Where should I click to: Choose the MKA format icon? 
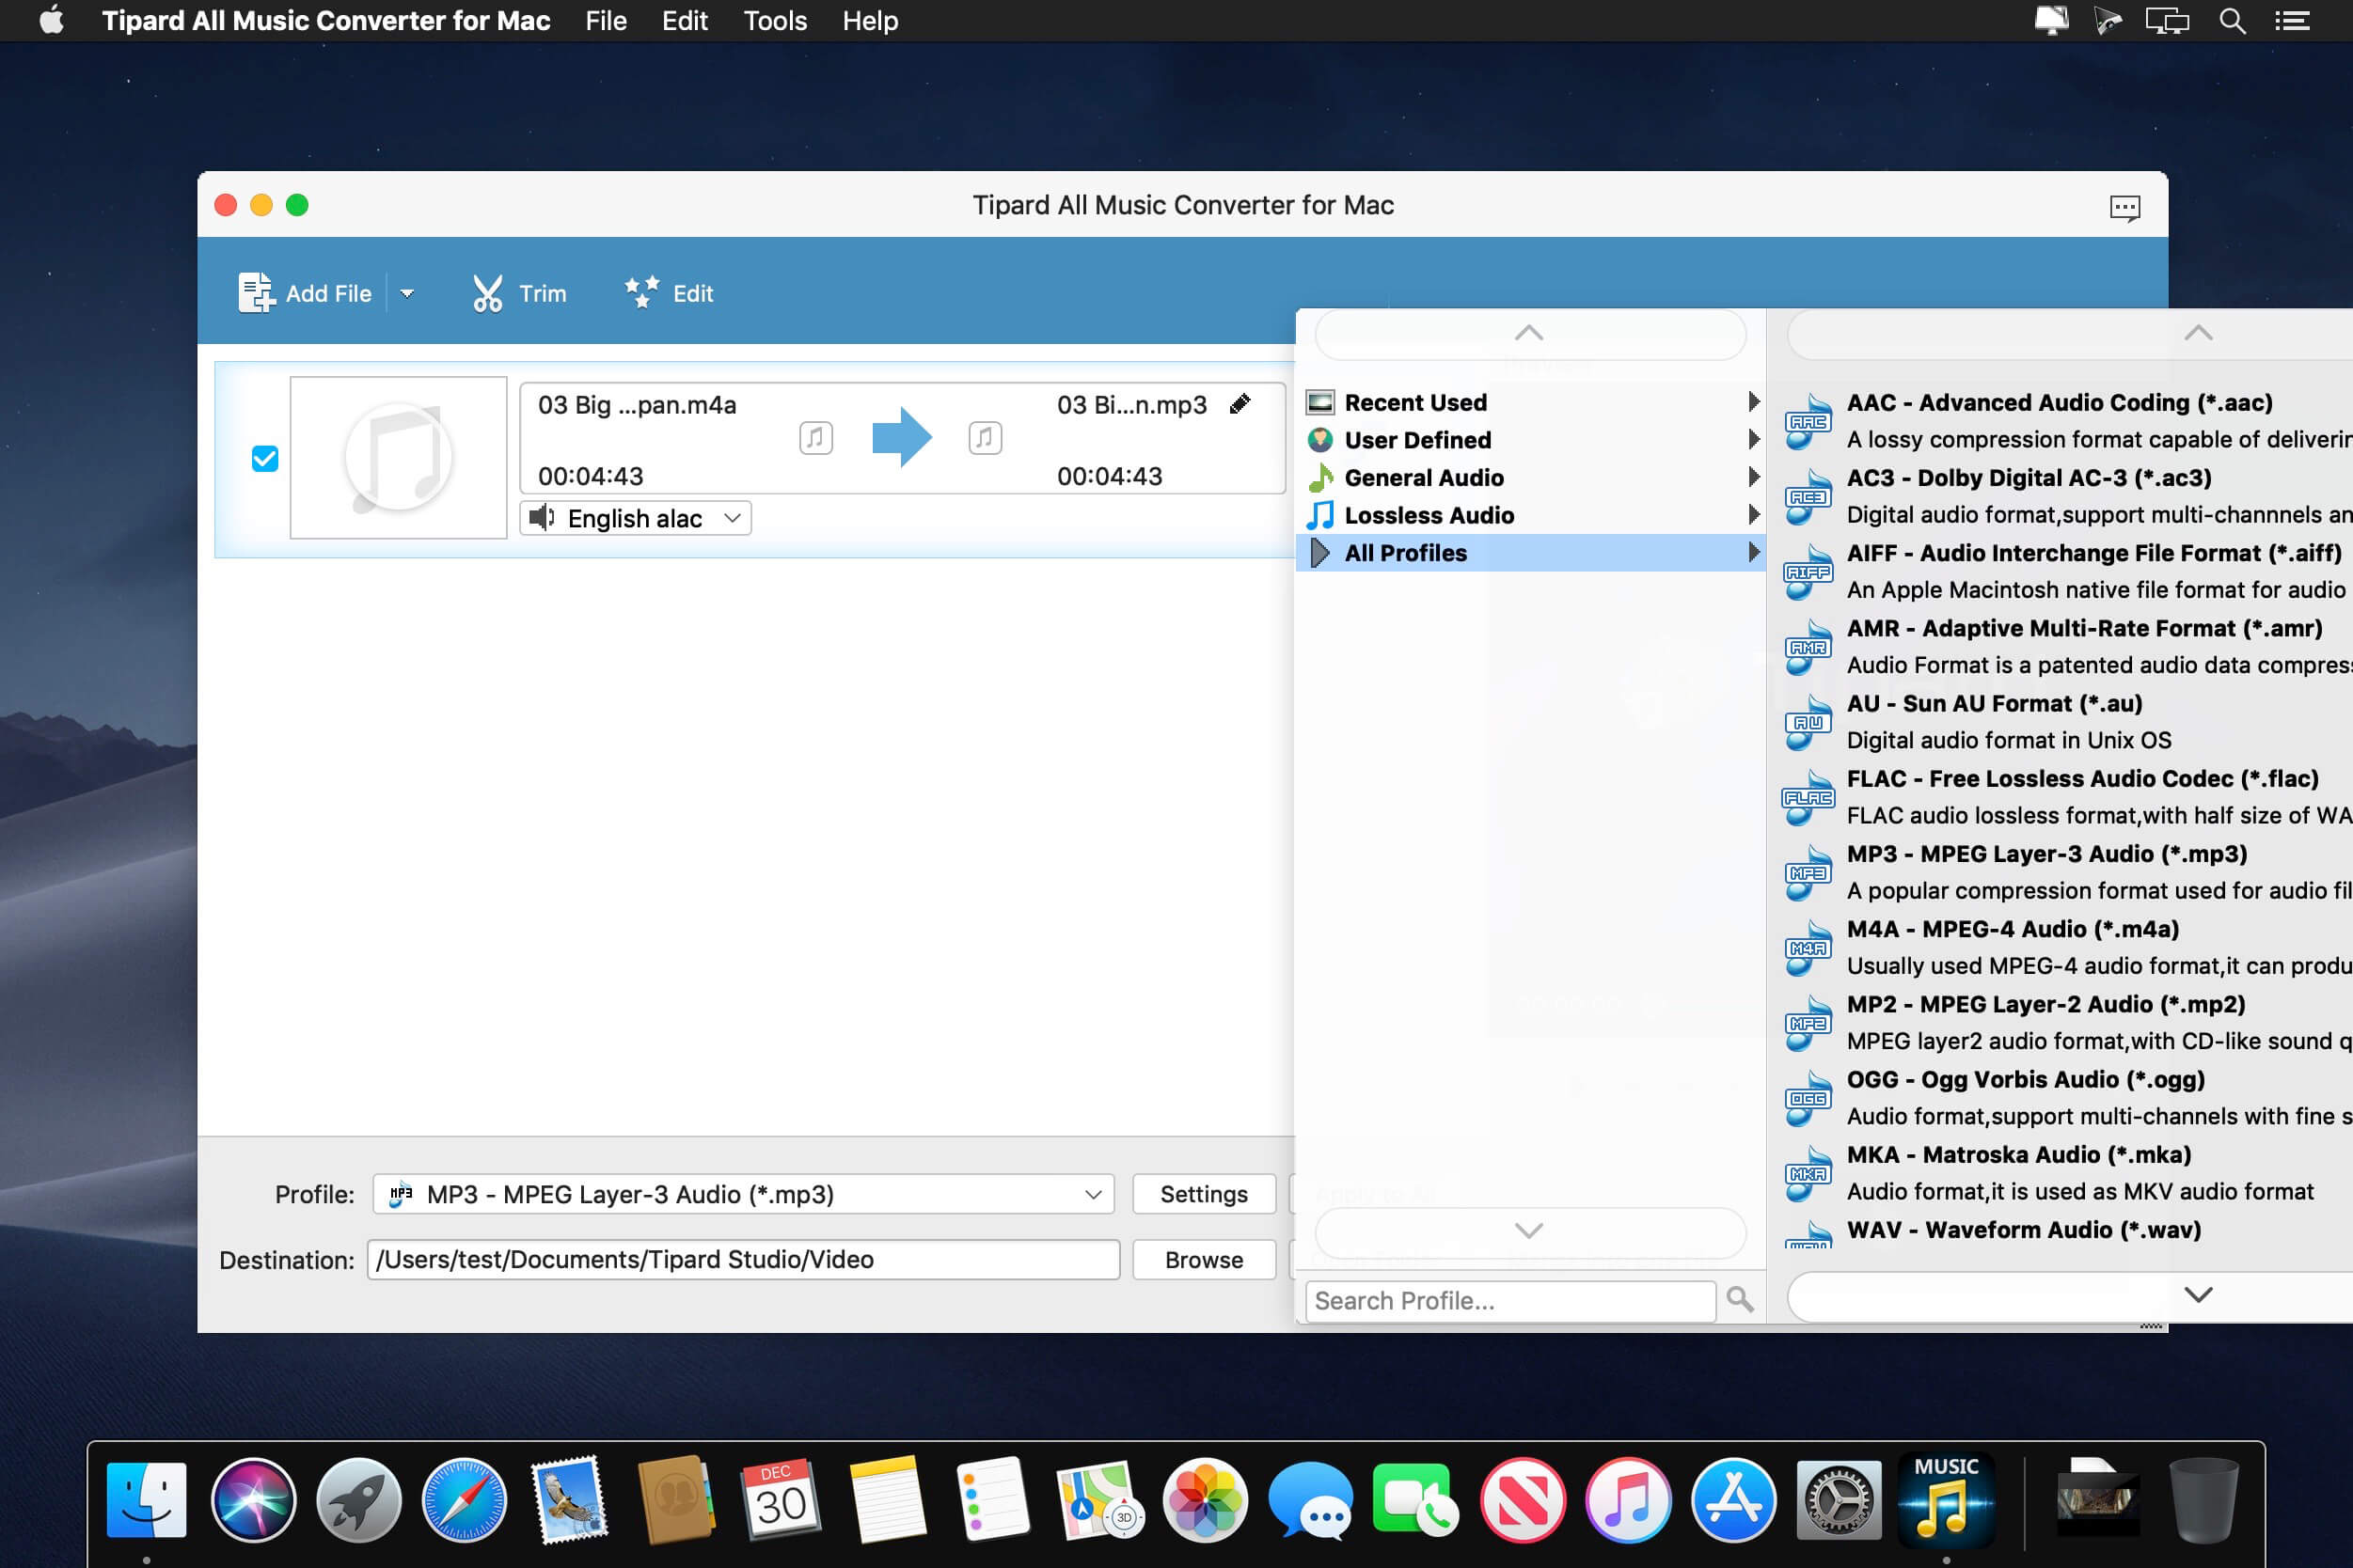1808,1174
